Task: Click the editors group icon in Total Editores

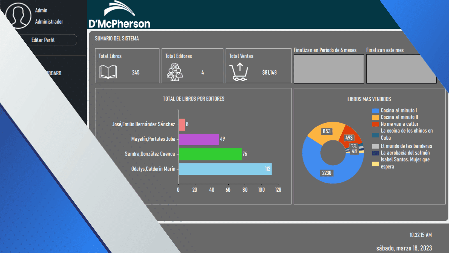Action: point(175,72)
